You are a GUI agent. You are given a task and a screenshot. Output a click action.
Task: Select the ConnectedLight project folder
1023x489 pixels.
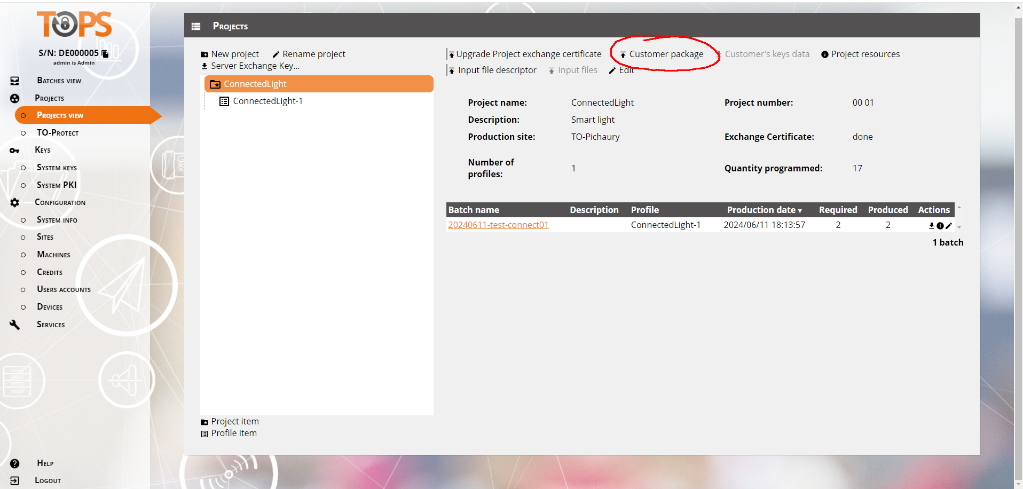point(255,84)
